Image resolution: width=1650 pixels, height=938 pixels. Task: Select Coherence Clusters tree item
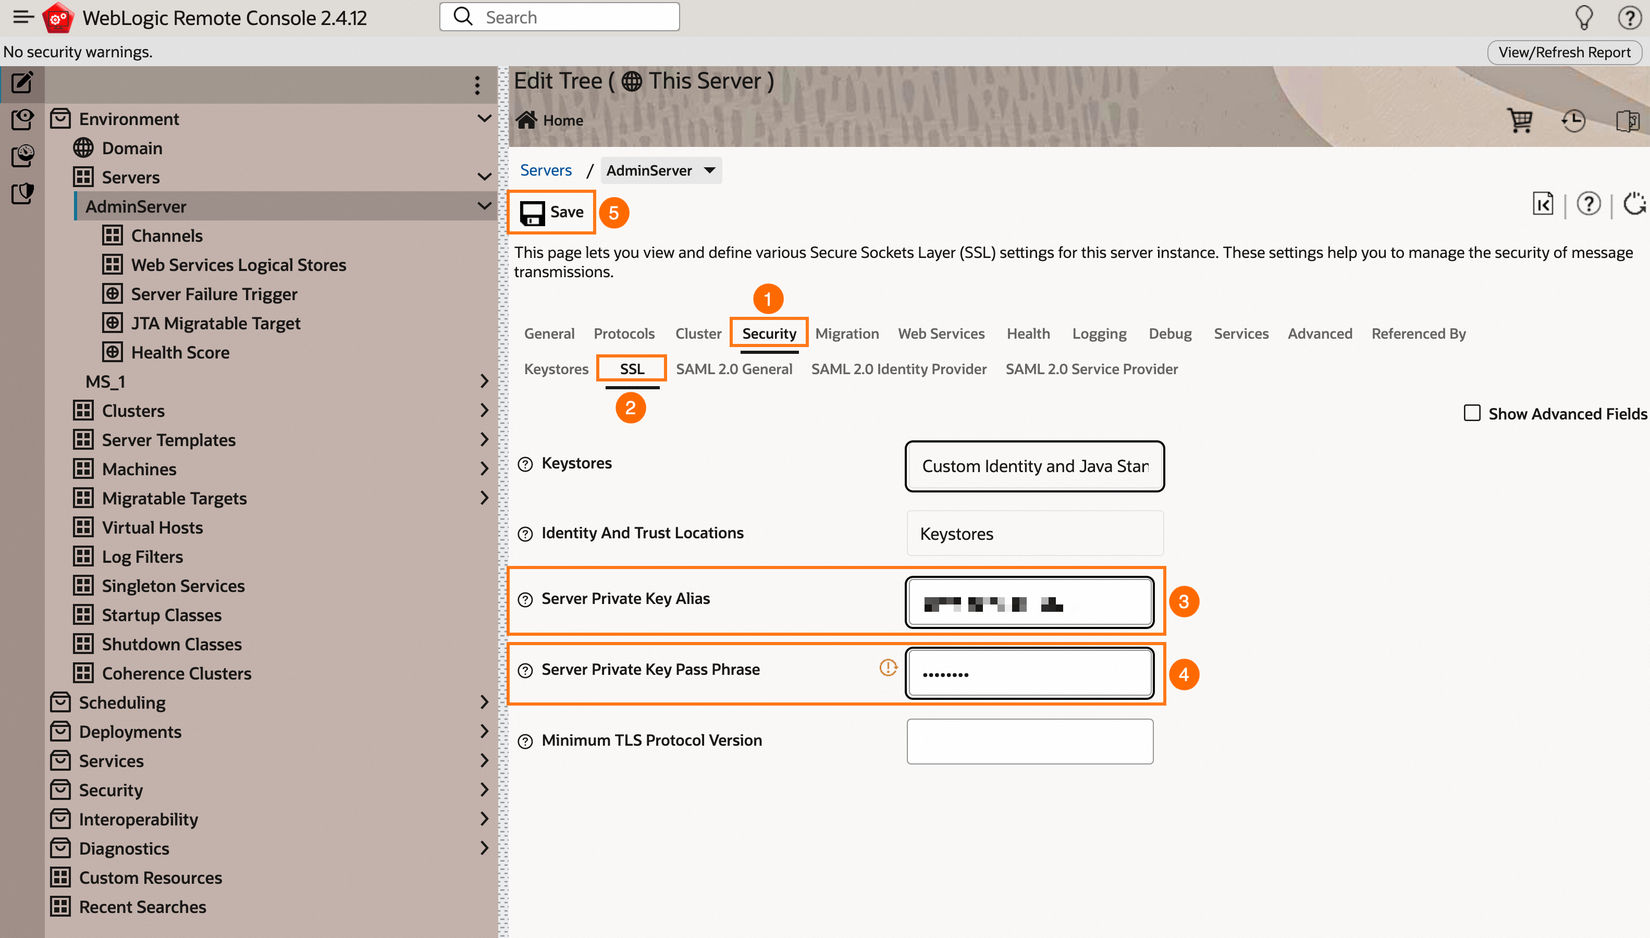coord(176,673)
